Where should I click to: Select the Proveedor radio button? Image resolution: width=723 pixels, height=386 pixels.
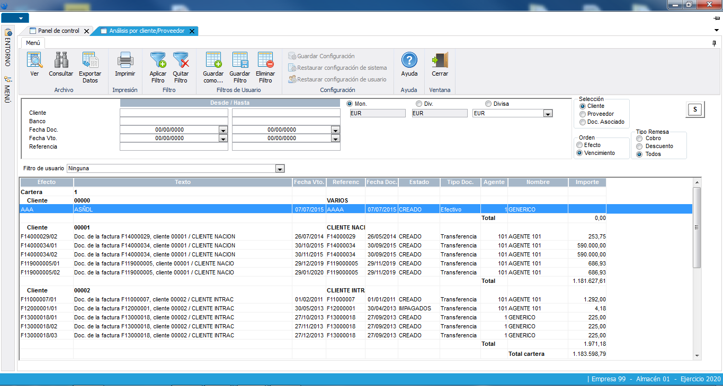(583, 114)
